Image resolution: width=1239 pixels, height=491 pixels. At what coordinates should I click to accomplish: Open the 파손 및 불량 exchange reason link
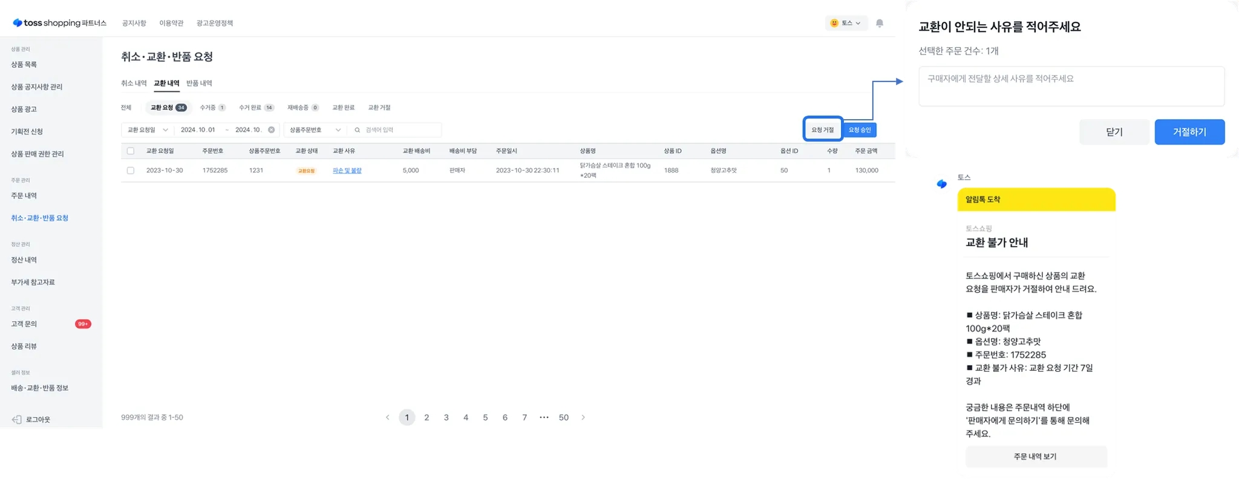(347, 171)
